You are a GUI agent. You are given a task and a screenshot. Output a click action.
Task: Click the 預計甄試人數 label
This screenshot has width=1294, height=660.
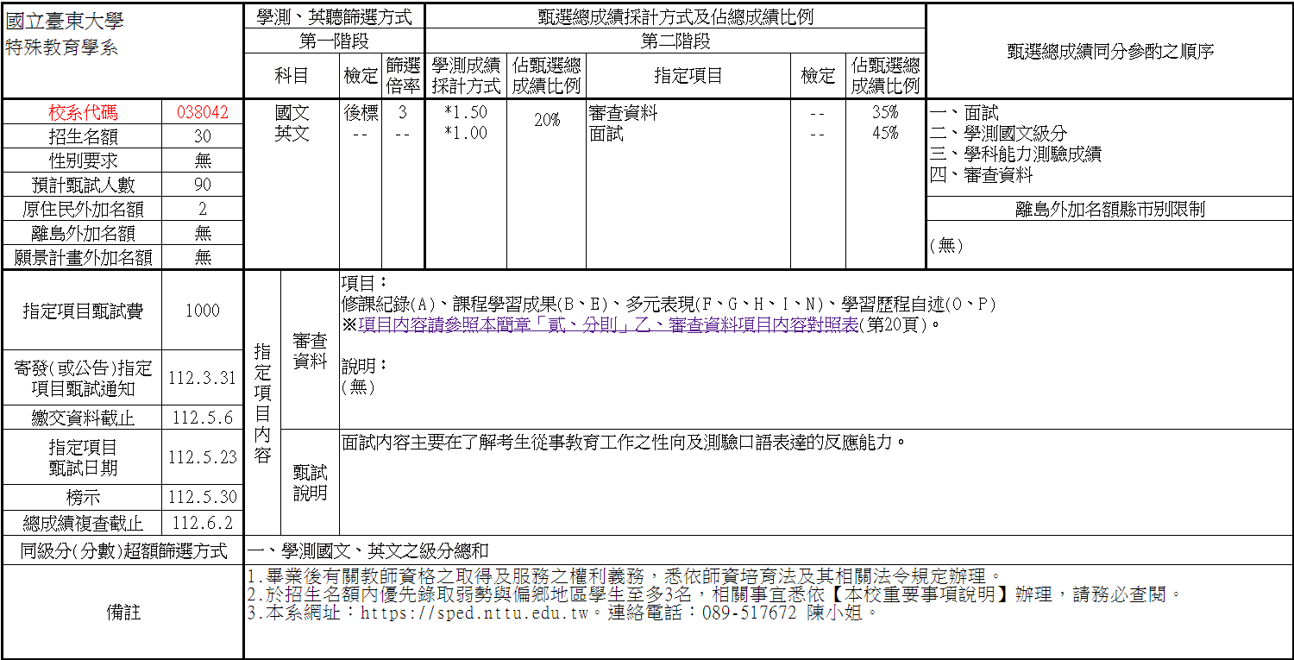(x=83, y=185)
